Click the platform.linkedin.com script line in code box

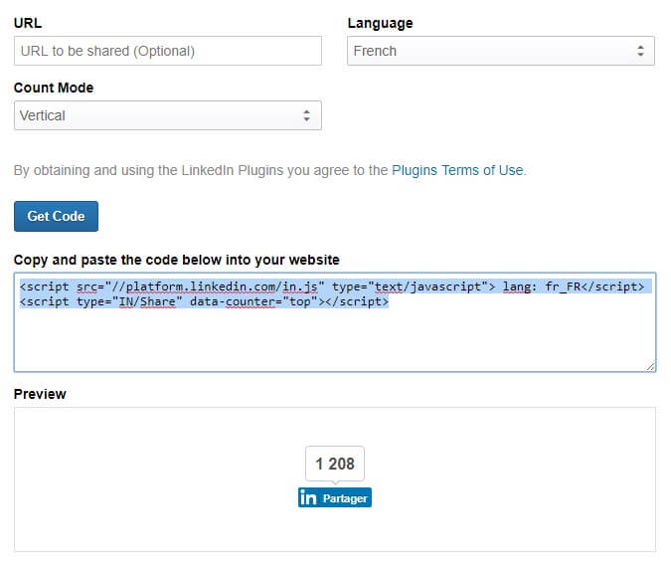[x=332, y=286]
